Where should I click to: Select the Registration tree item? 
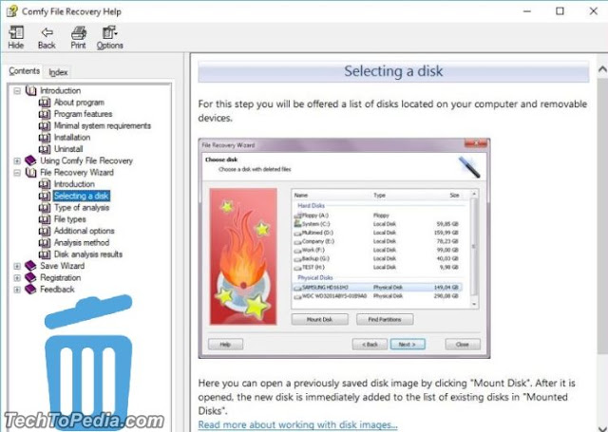click(x=61, y=277)
